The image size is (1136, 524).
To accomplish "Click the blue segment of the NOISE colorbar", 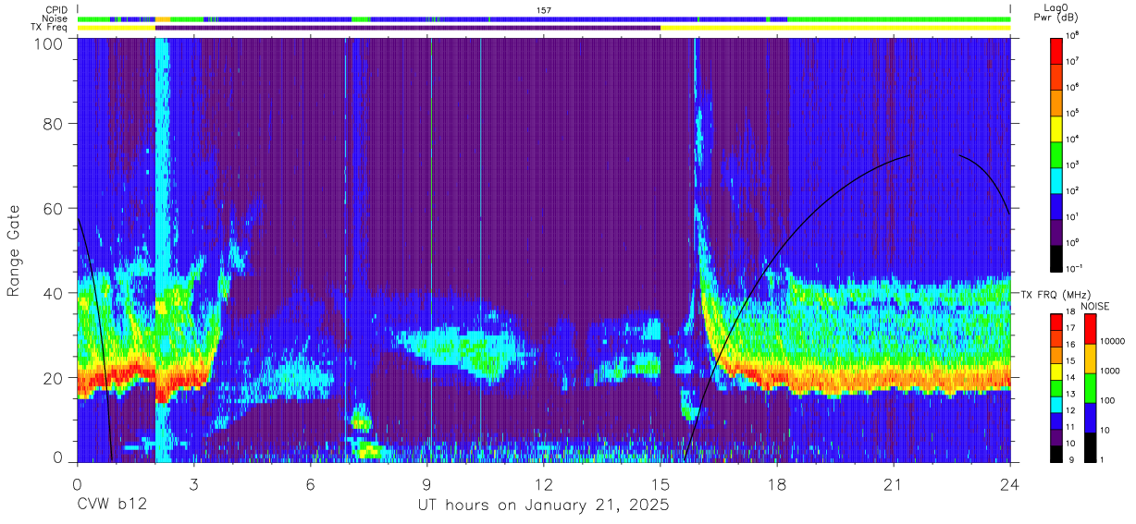I will 1089,416.
